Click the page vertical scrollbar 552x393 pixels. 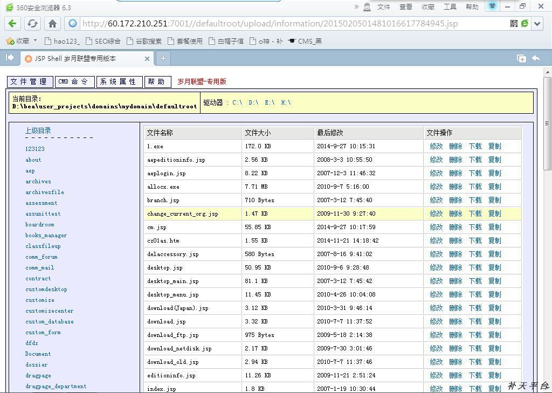click(547, 123)
